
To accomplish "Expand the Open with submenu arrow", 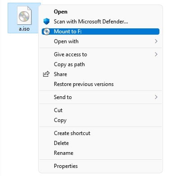I will coord(156,41).
